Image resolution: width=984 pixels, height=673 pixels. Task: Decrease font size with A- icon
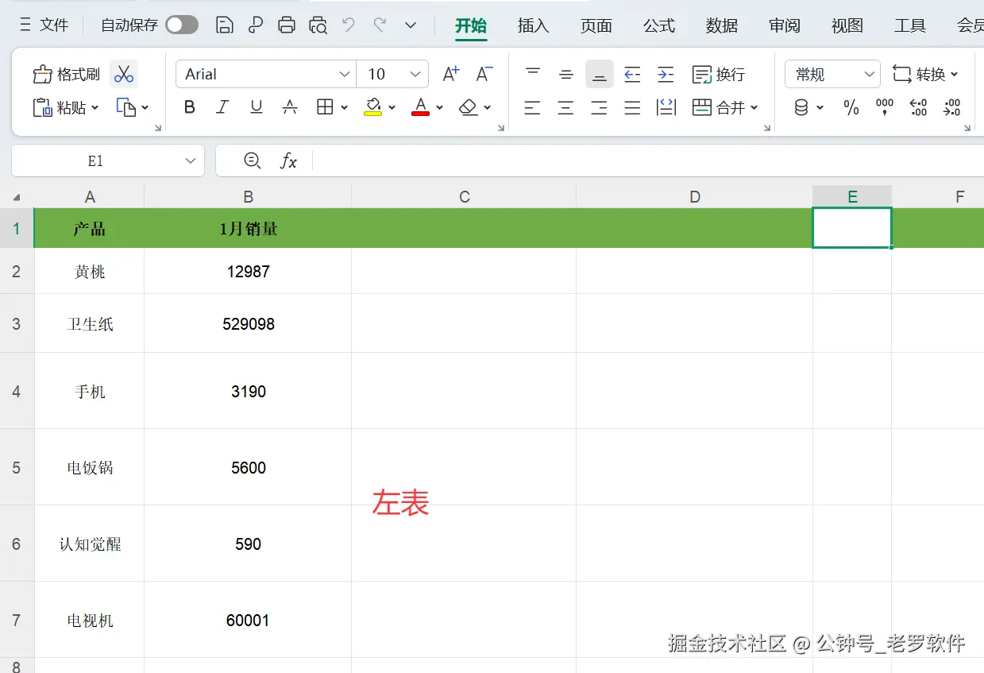coord(484,74)
